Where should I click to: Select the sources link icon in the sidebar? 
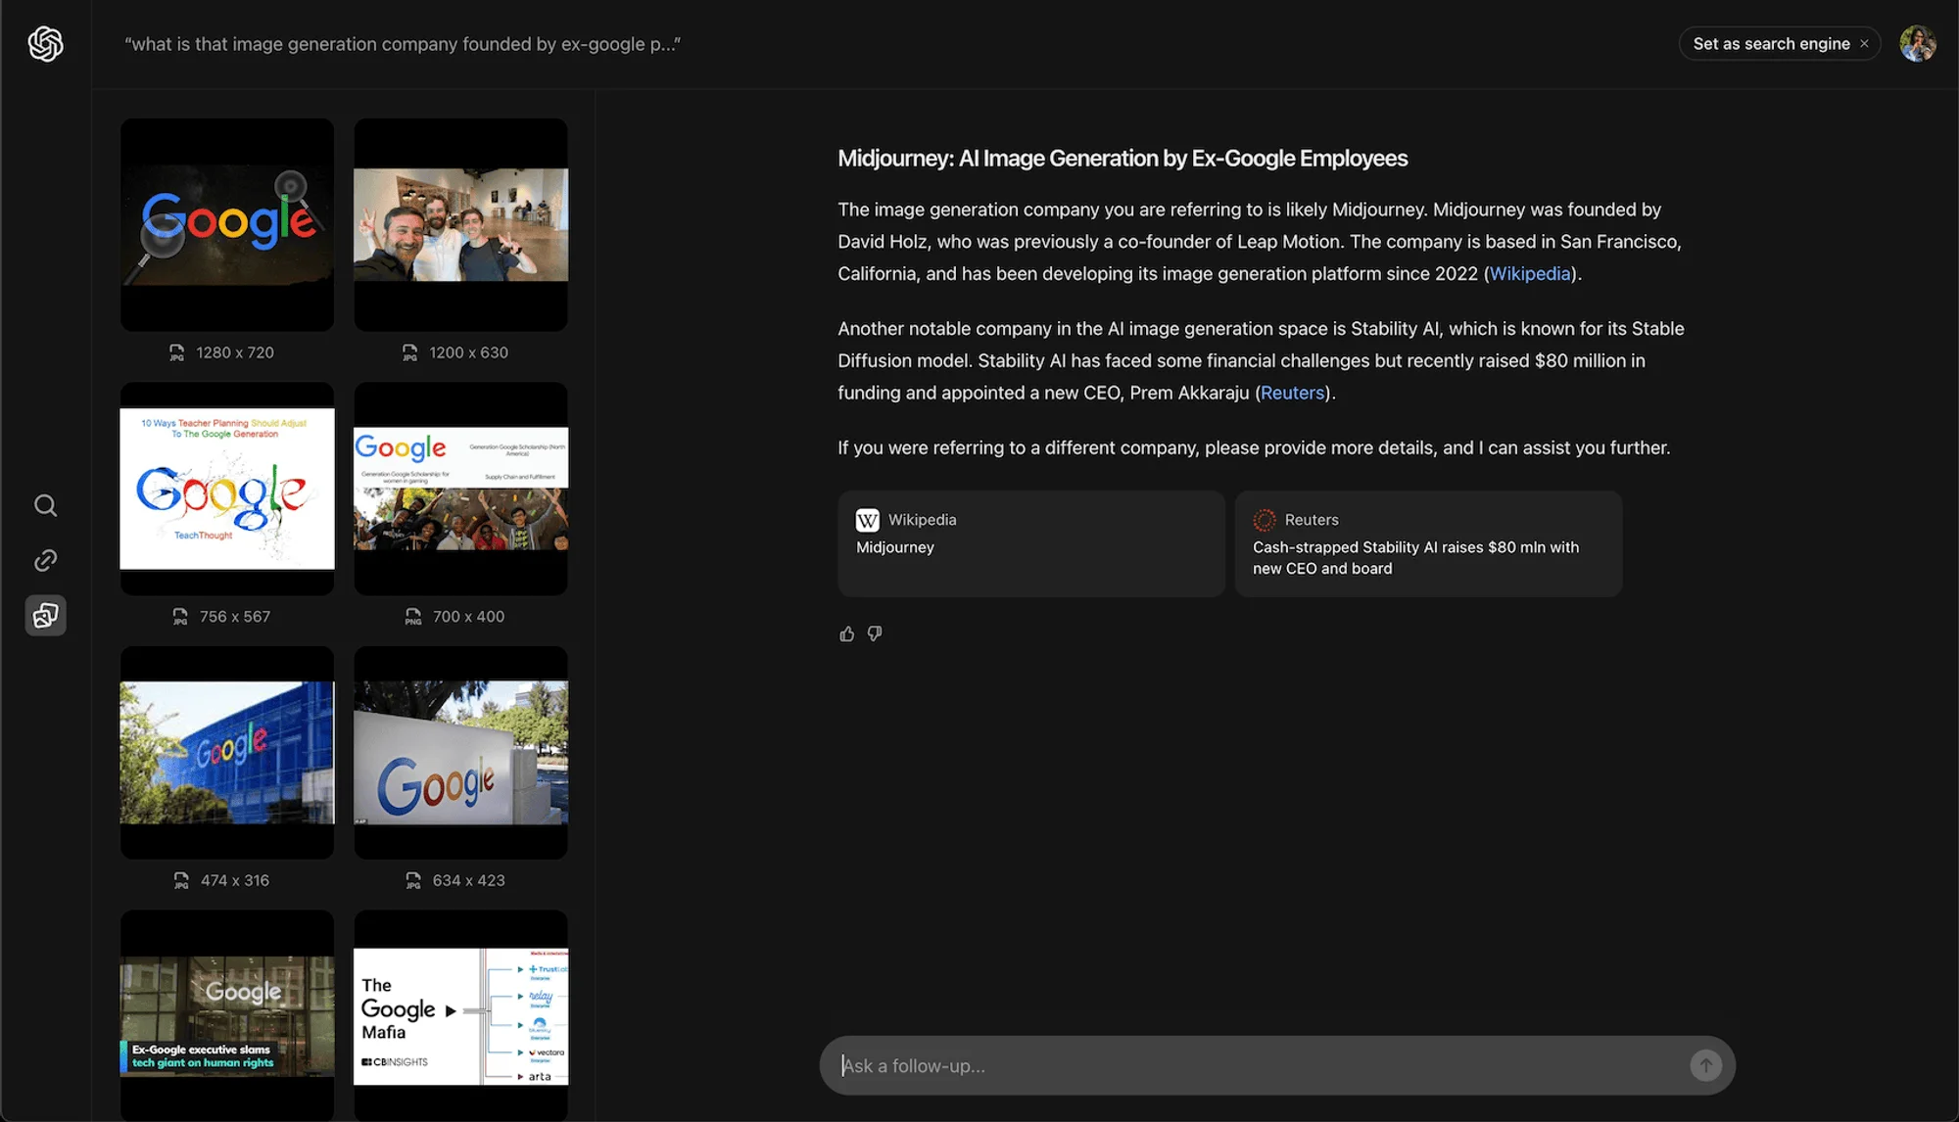pyautogui.click(x=45, y=560)
